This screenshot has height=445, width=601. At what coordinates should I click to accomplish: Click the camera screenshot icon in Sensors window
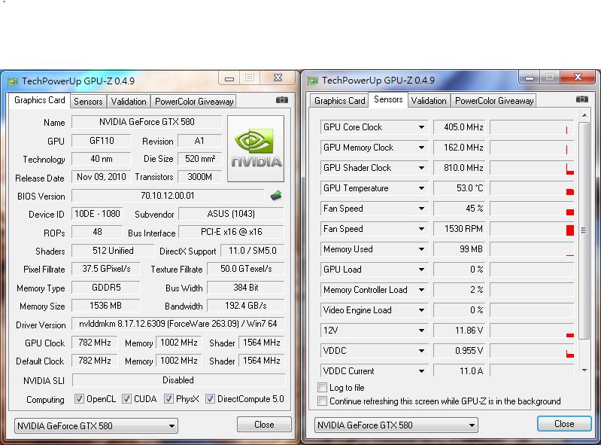(582, 99)
